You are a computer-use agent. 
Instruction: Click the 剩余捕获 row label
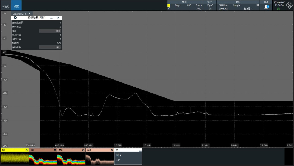tap(16, 27)
